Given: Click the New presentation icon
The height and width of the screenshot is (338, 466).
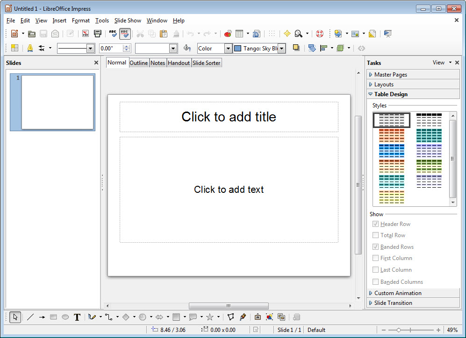Looking at the screenshot, I should [14, 34].
